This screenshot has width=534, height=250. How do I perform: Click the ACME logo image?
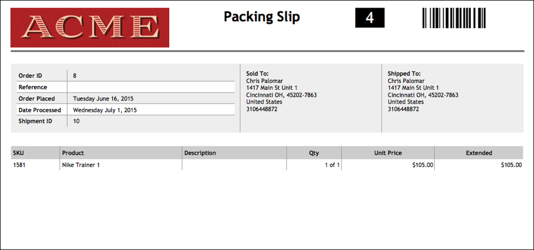90,27
